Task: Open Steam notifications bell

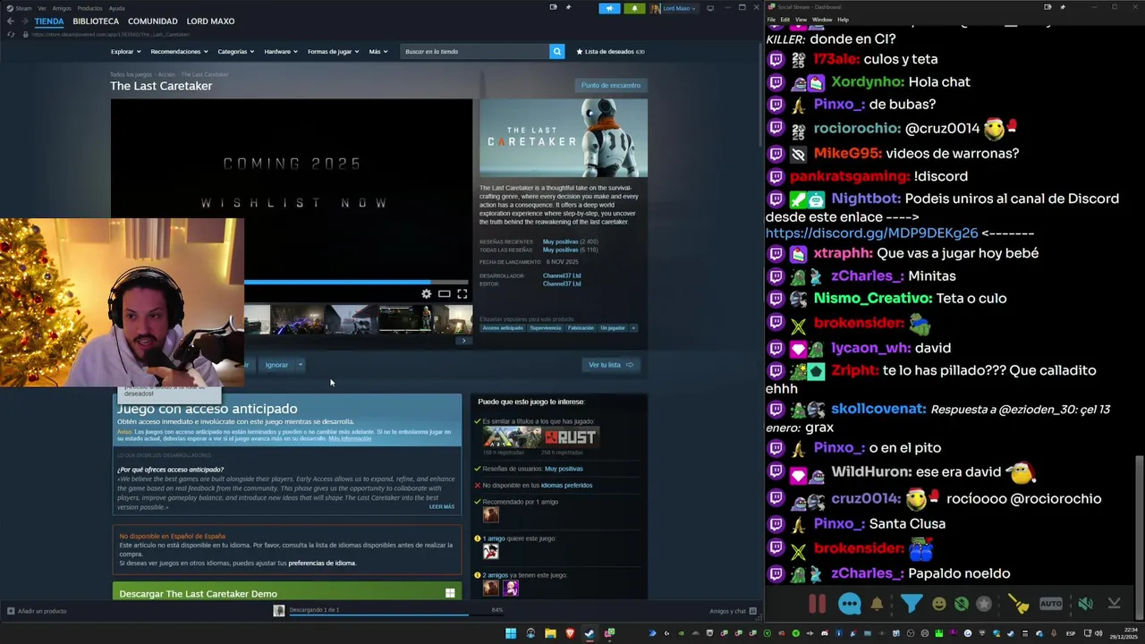Action: tap(634, 8)
